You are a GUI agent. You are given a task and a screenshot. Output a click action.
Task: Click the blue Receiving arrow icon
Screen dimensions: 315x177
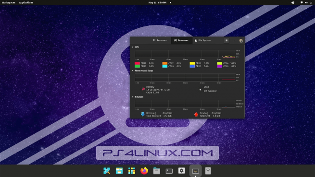tap(143, 114)
